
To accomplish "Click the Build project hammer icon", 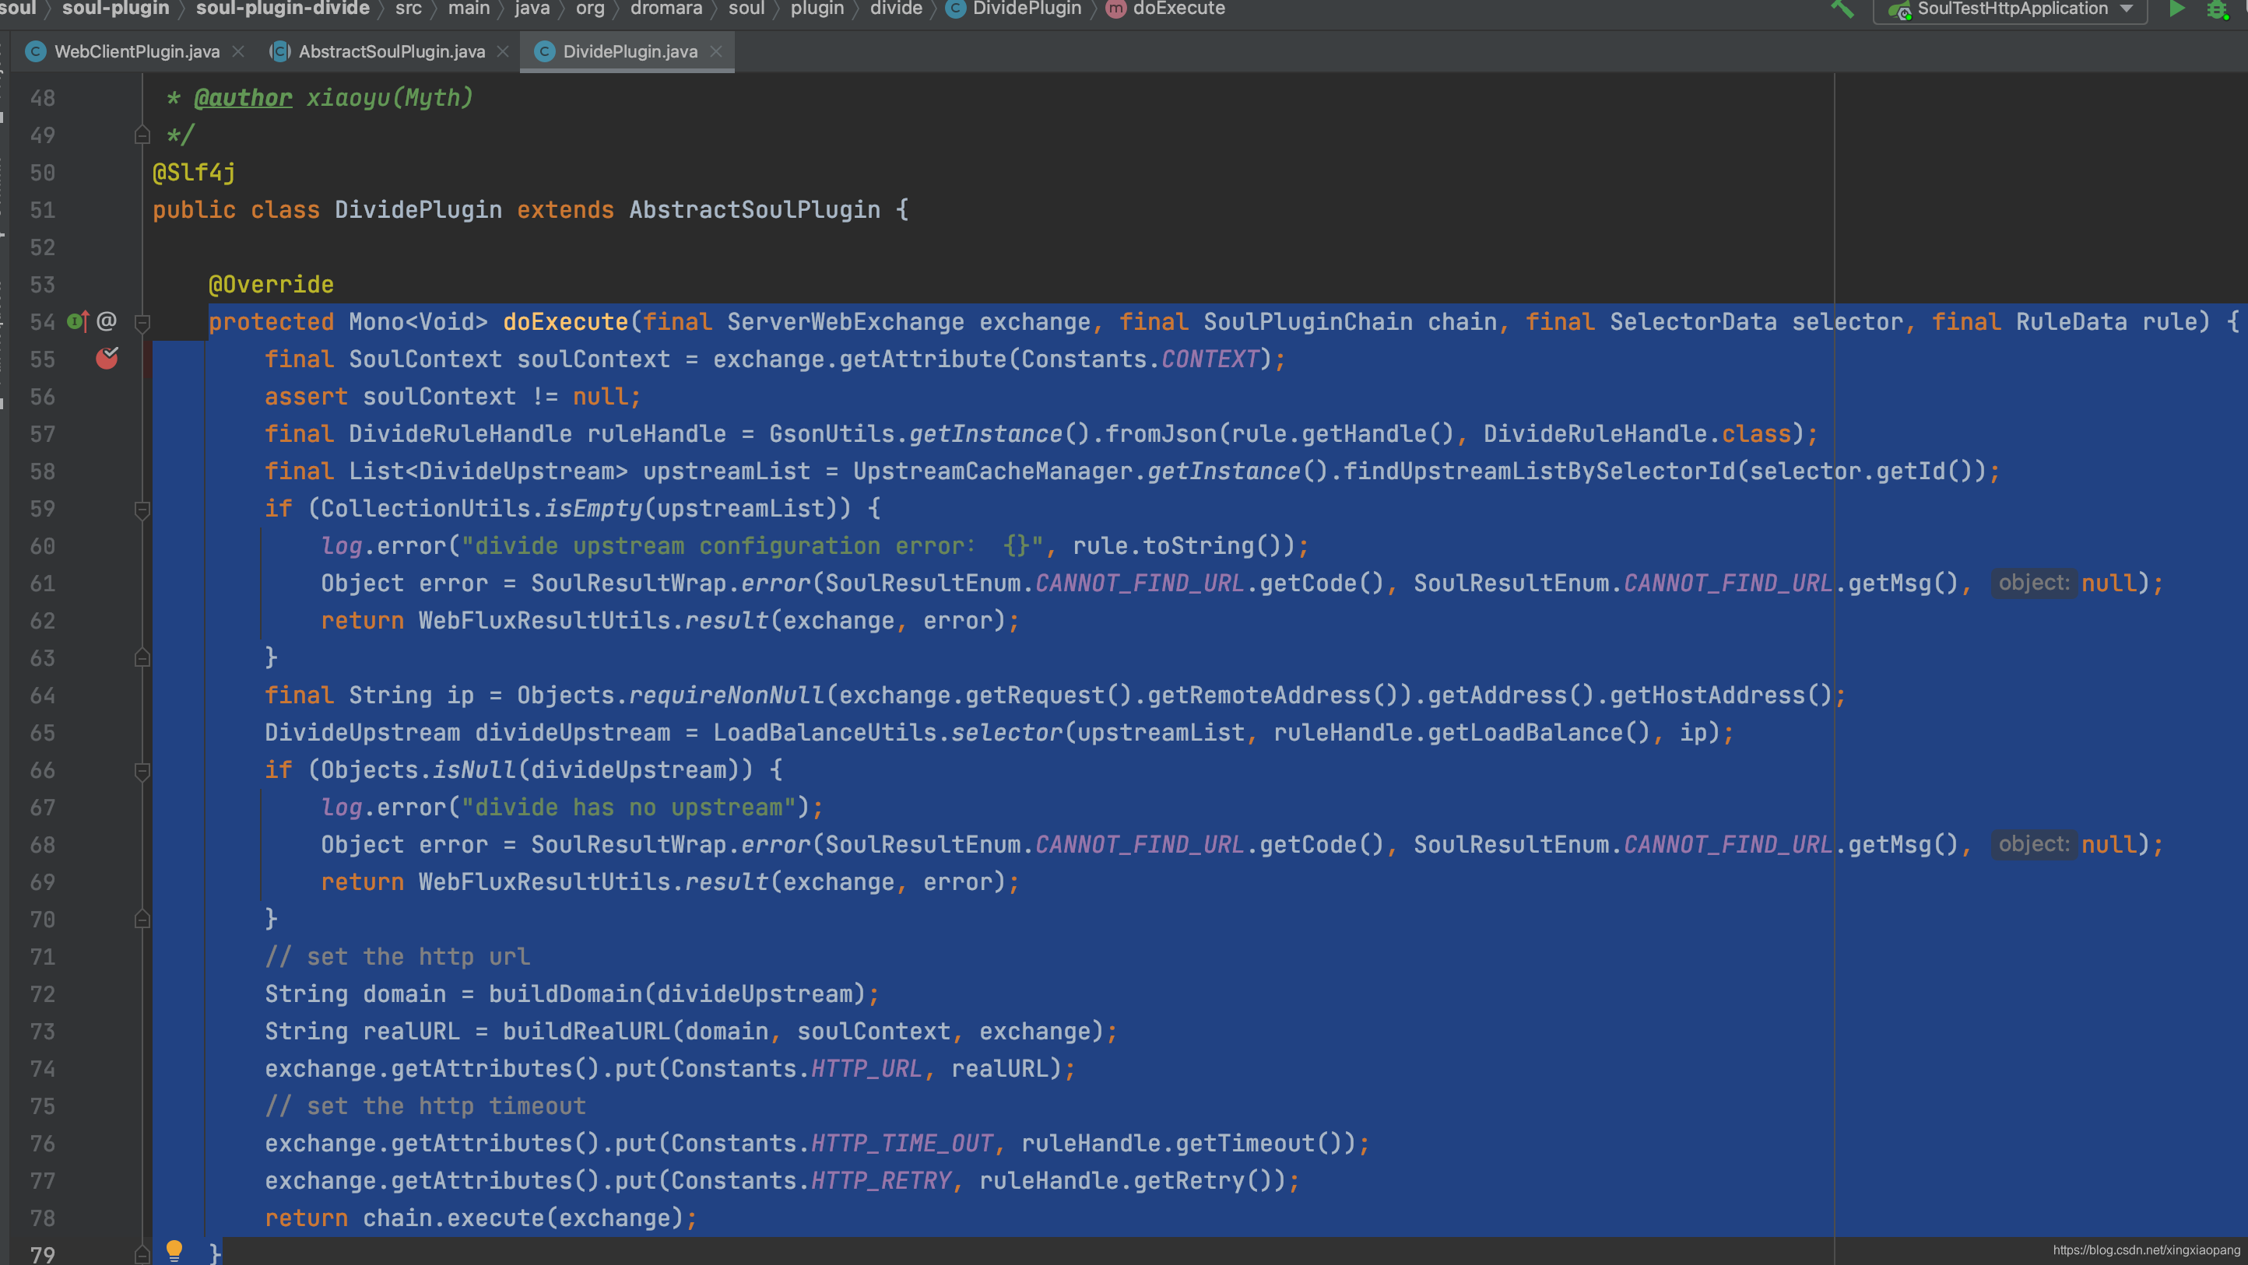I will (1842, 9).
